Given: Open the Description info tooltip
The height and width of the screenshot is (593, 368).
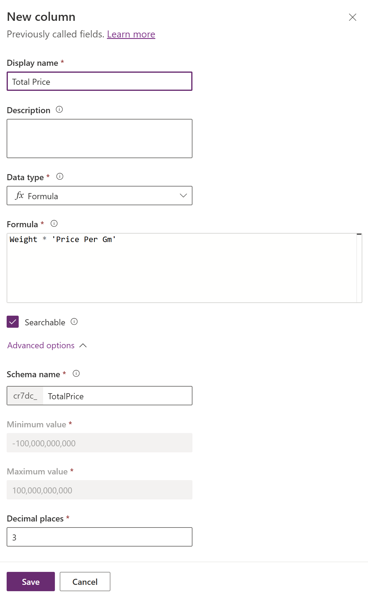Looking at the screenshot, I should coord(59,110).
